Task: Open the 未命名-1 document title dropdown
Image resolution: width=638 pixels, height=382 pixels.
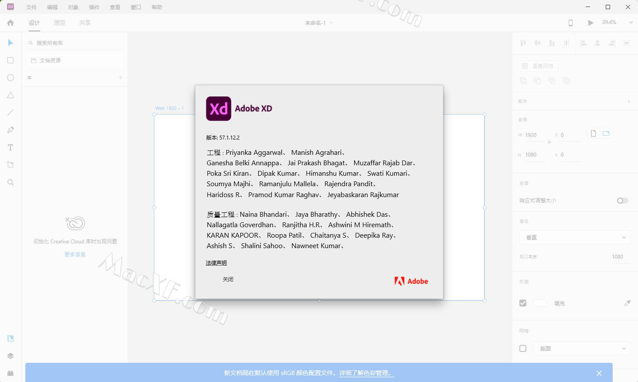Action: tap(319, 23)
